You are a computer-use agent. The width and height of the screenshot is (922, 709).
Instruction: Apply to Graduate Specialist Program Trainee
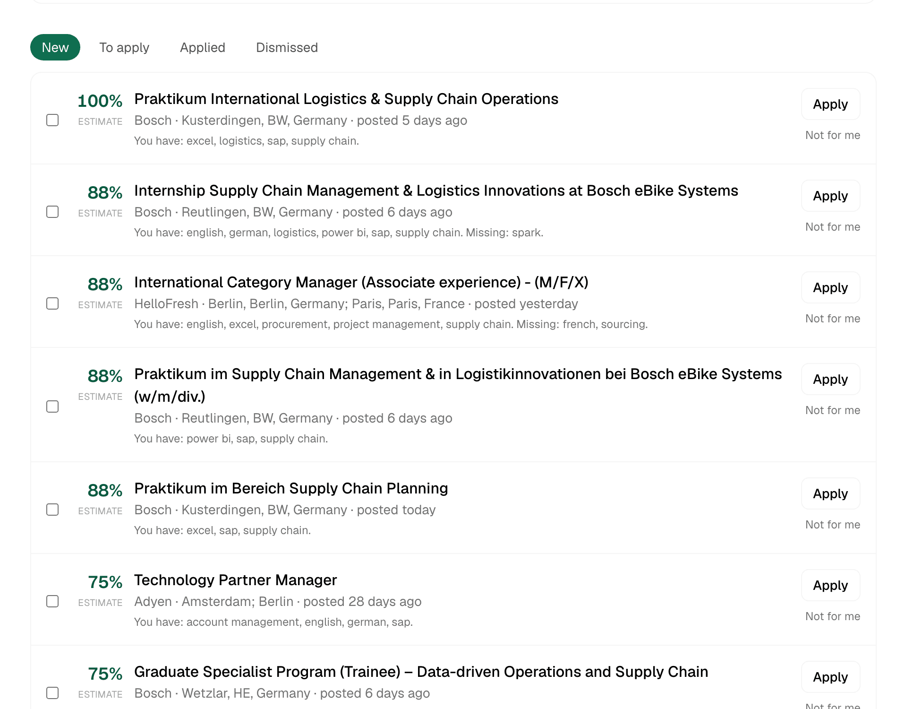pyautogui.click(x=830, y=677)
